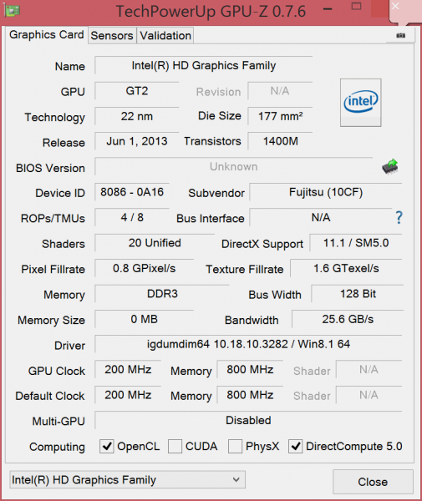Close the window with the title bar X
Viewport: 422px width, 501px height.
click(395, 6)
